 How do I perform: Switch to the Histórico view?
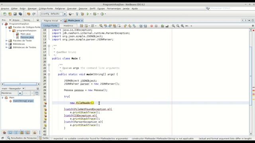click(x=68, y=26)
